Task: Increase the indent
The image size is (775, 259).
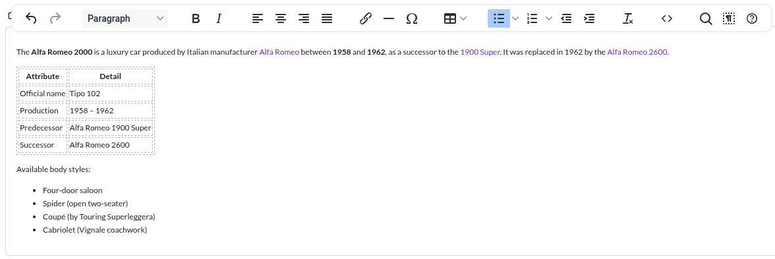Action: pos(589,18)
